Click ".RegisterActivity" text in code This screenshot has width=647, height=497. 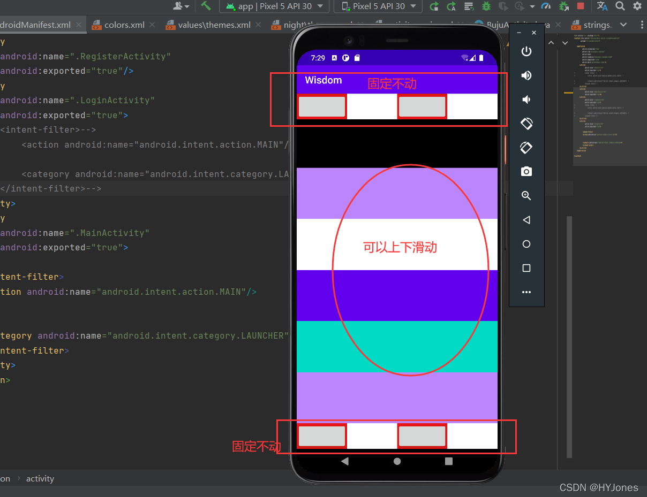(x=121, y=56)
